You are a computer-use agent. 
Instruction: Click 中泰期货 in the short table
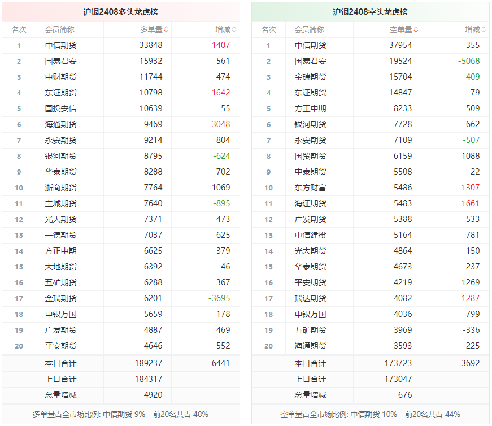click(310, 172)
